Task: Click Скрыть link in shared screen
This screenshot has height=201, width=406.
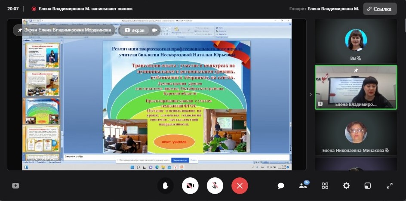Action: pyautogui.click(x=194, y=160)
